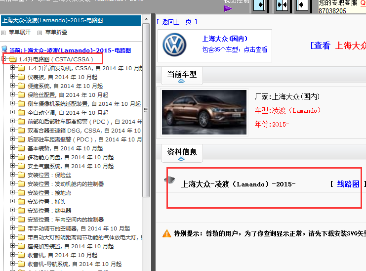Image resolution: width=366 pixels, height=271 pixels.
Task: Click the folder icon for 收音机-导航系统
Action: click(x=21, y=264)
